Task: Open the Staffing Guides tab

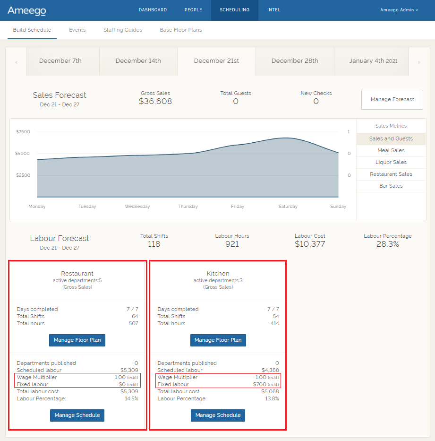Action: coord(122,29)
